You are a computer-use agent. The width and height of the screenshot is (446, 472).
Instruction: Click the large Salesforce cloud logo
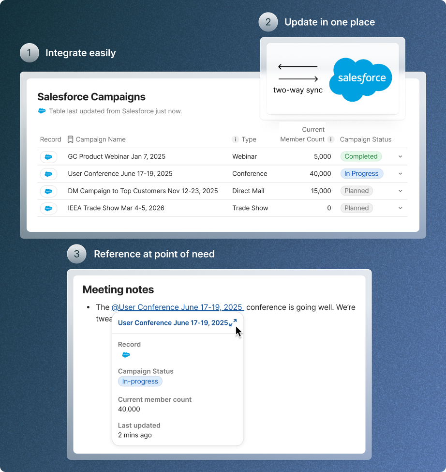360,79
